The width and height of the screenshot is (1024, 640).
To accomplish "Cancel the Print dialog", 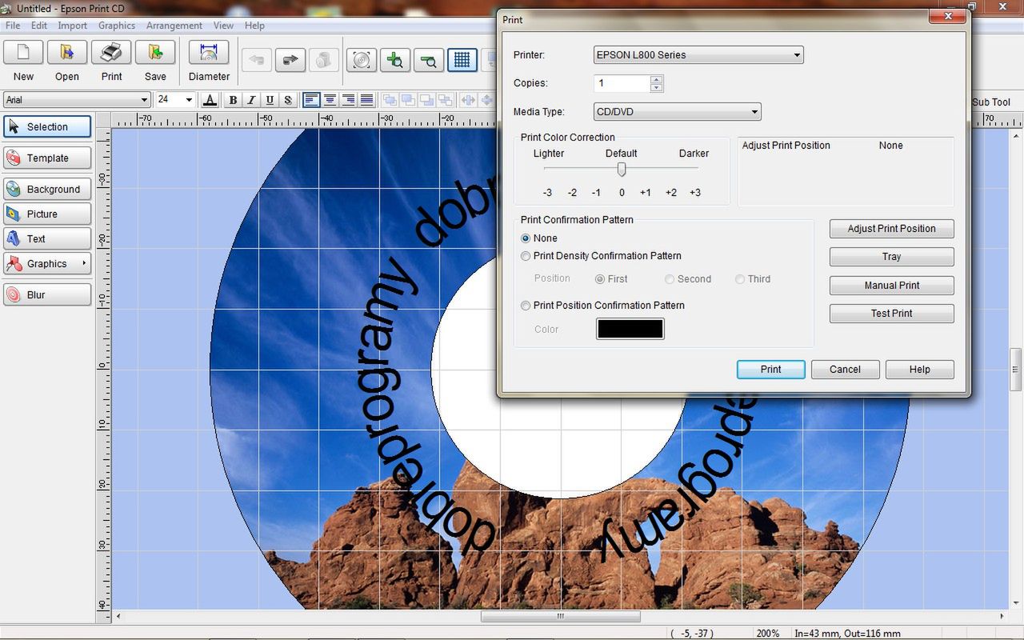I will 845,370.
